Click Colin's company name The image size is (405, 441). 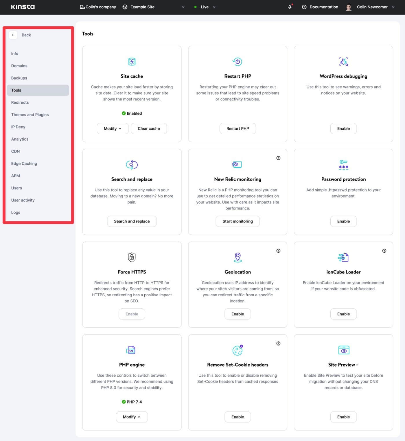coord(101,7)
